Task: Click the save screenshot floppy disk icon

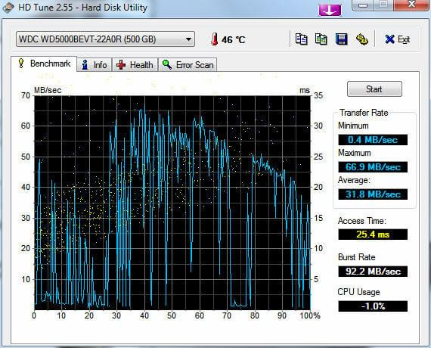Action: [341, 39]
